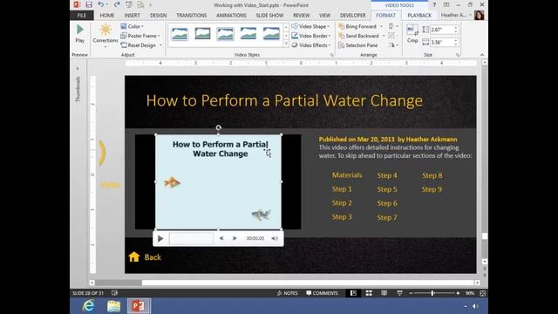Start Slide Show from status bar
The width and height of the screenshot is (558, 314).
coord(399,293)
